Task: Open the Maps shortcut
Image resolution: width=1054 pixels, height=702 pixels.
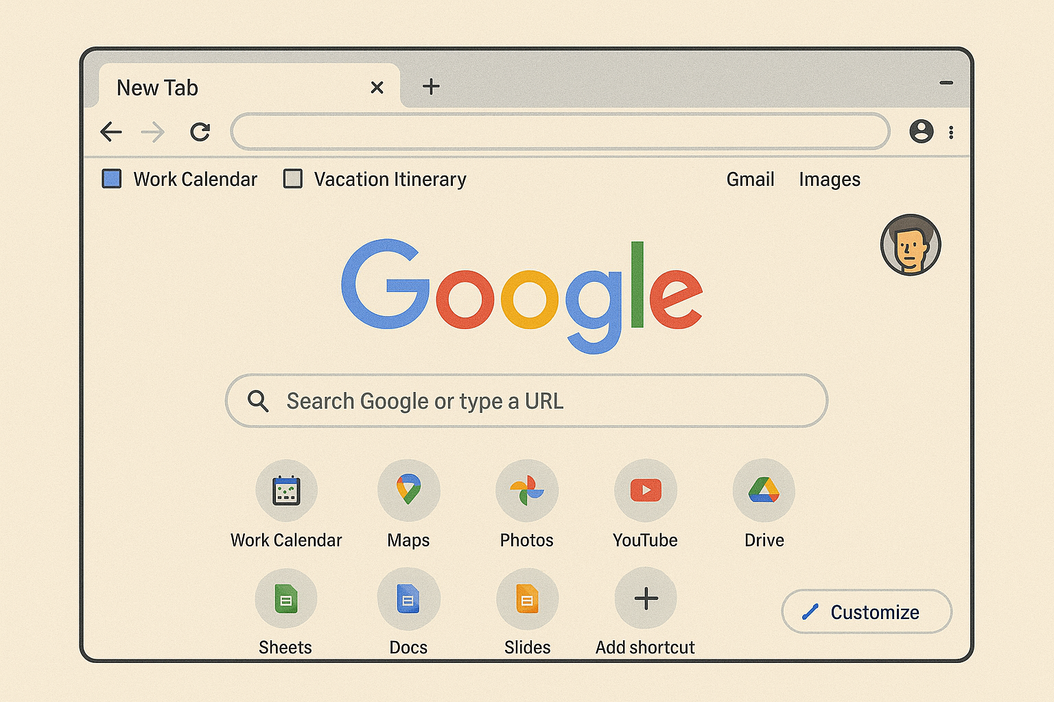Action: pos(408,490)
